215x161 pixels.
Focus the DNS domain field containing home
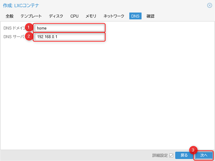[x=69, y=28]
